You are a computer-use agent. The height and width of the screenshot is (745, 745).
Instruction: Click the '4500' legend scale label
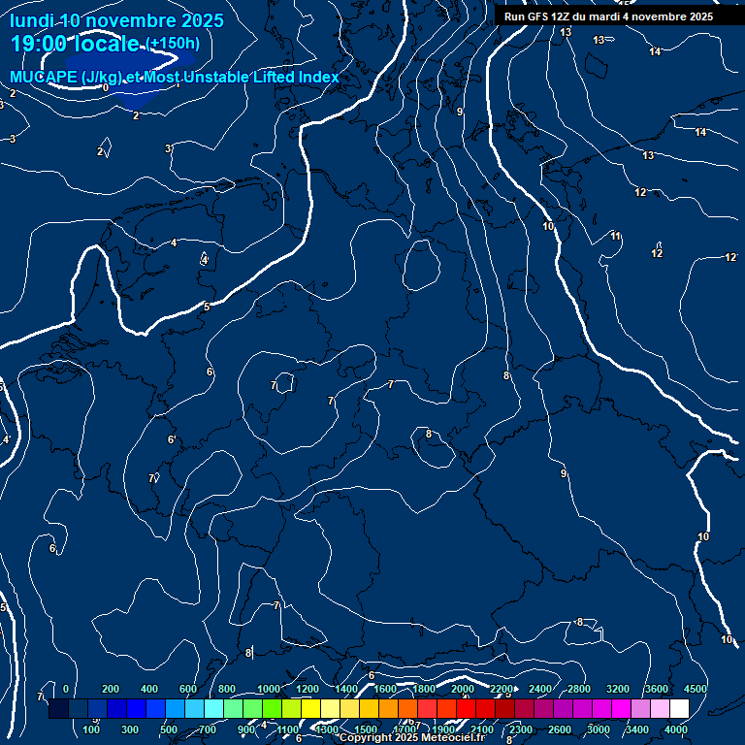pyautogui.click(x=696, y=689)
